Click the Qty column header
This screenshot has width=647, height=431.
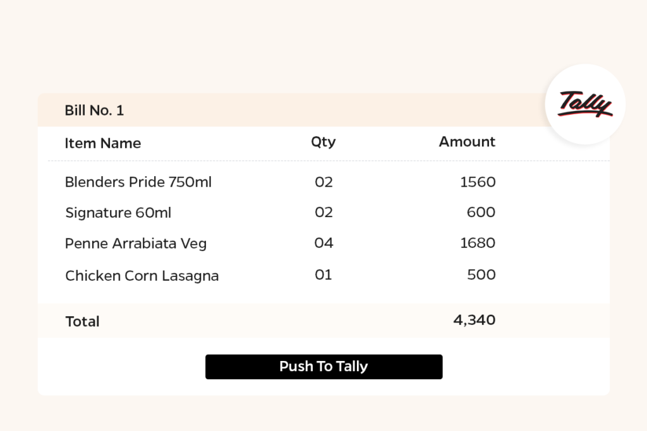323,142
